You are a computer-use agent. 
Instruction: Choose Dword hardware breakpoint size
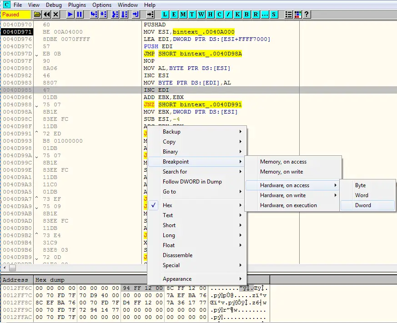[367, 205]
